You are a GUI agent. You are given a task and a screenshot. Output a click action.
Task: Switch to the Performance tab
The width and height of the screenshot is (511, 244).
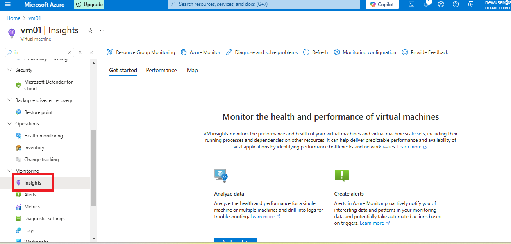[x=161, y=70]
